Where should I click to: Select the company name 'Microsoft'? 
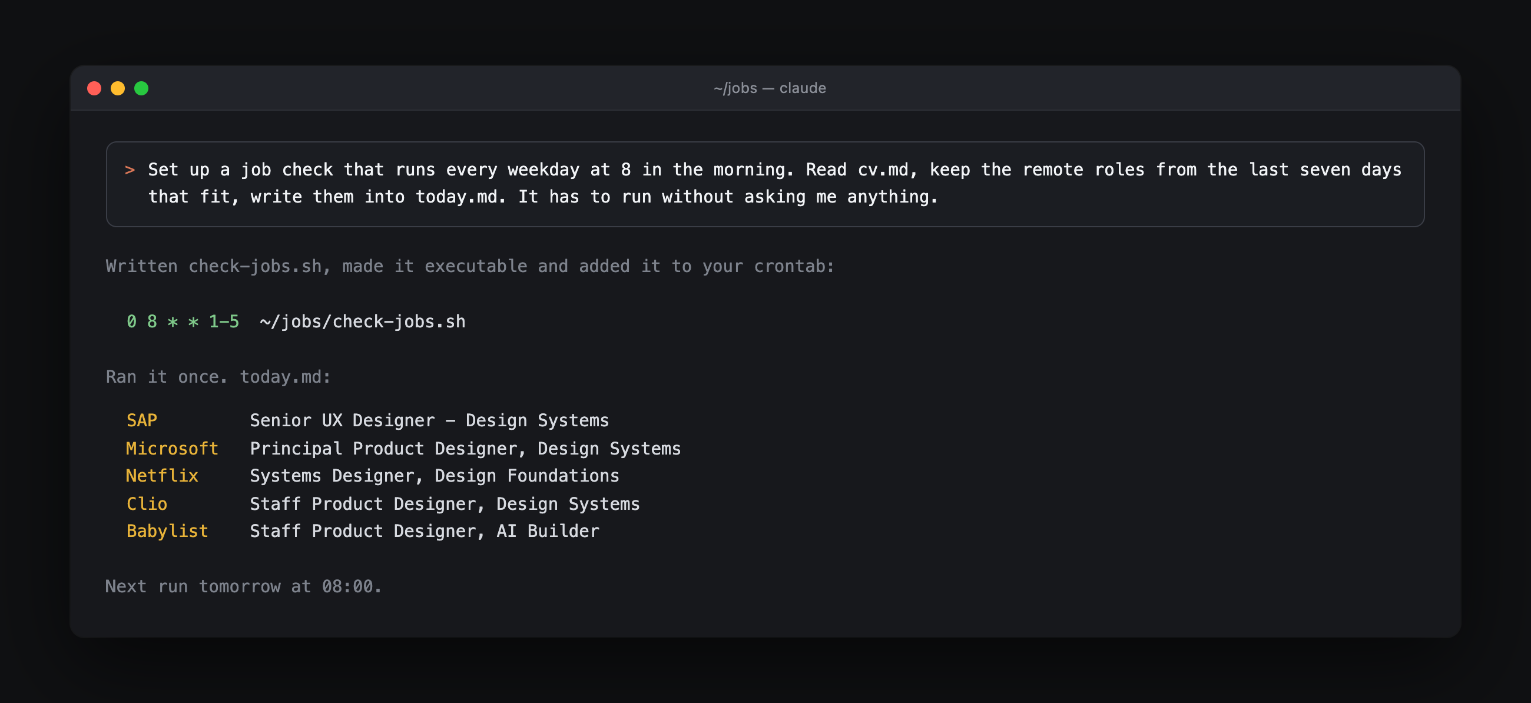(x=172, y=448)
